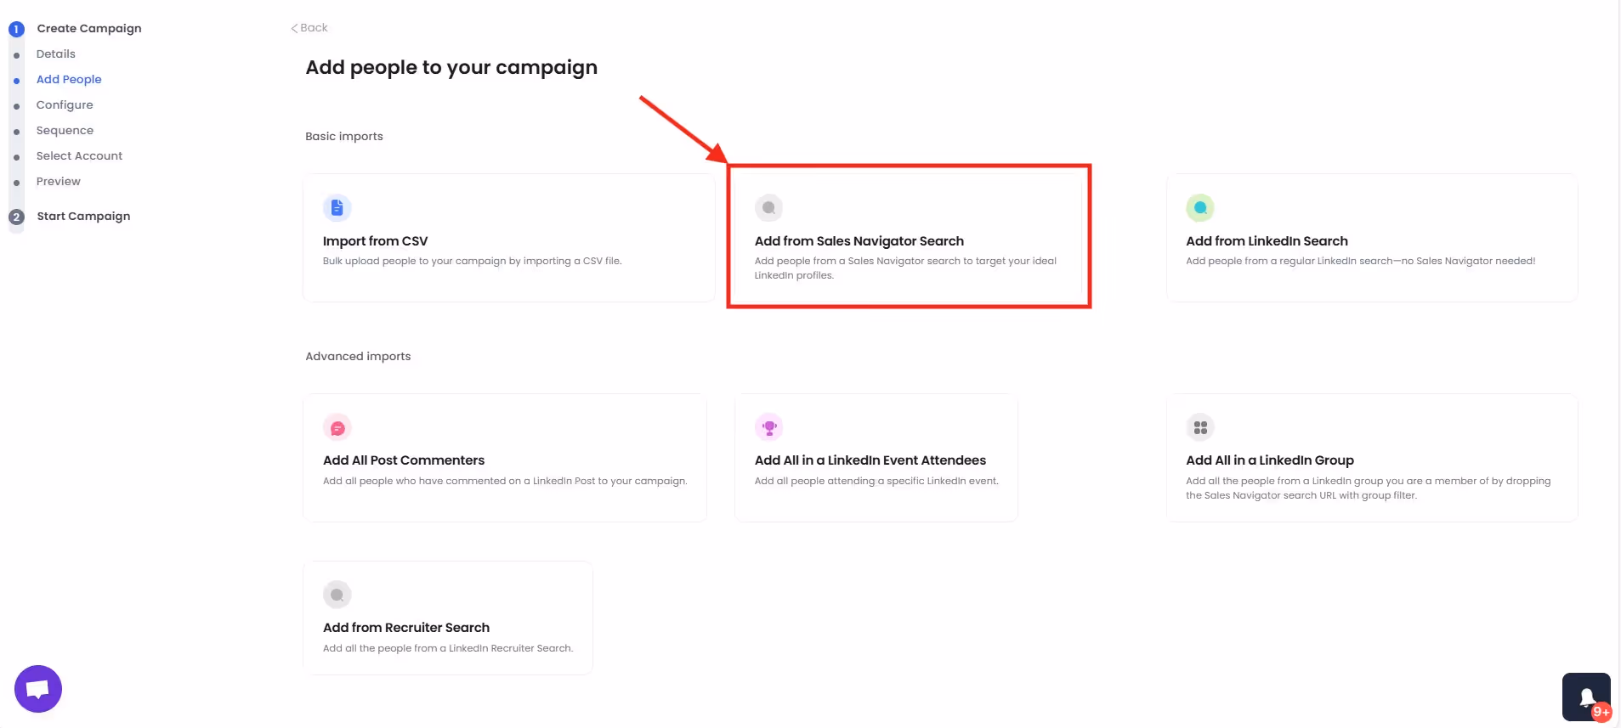Select the LinkedIn Event Attendees icon

[768, 427]
